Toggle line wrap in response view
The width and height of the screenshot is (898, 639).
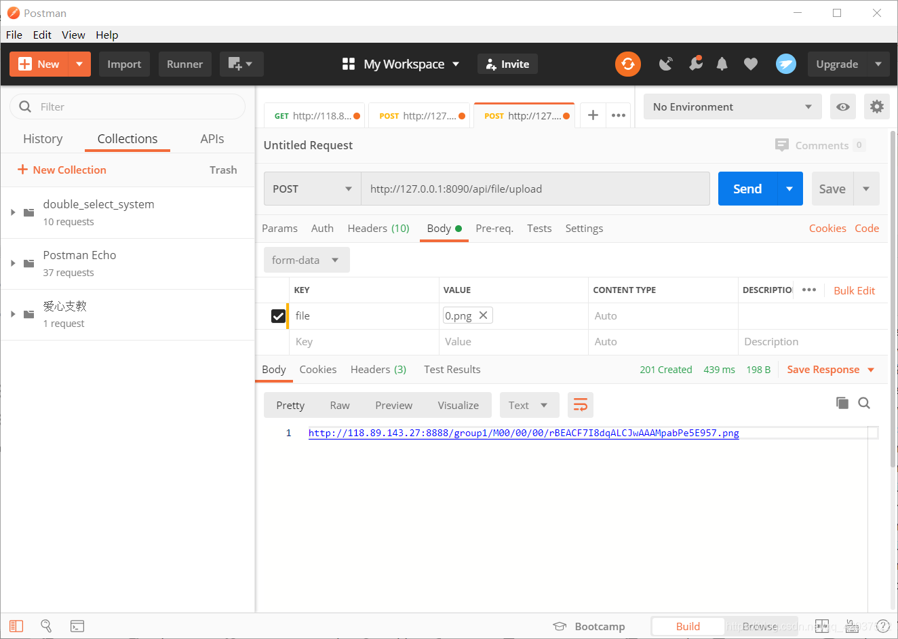point(581,405)
